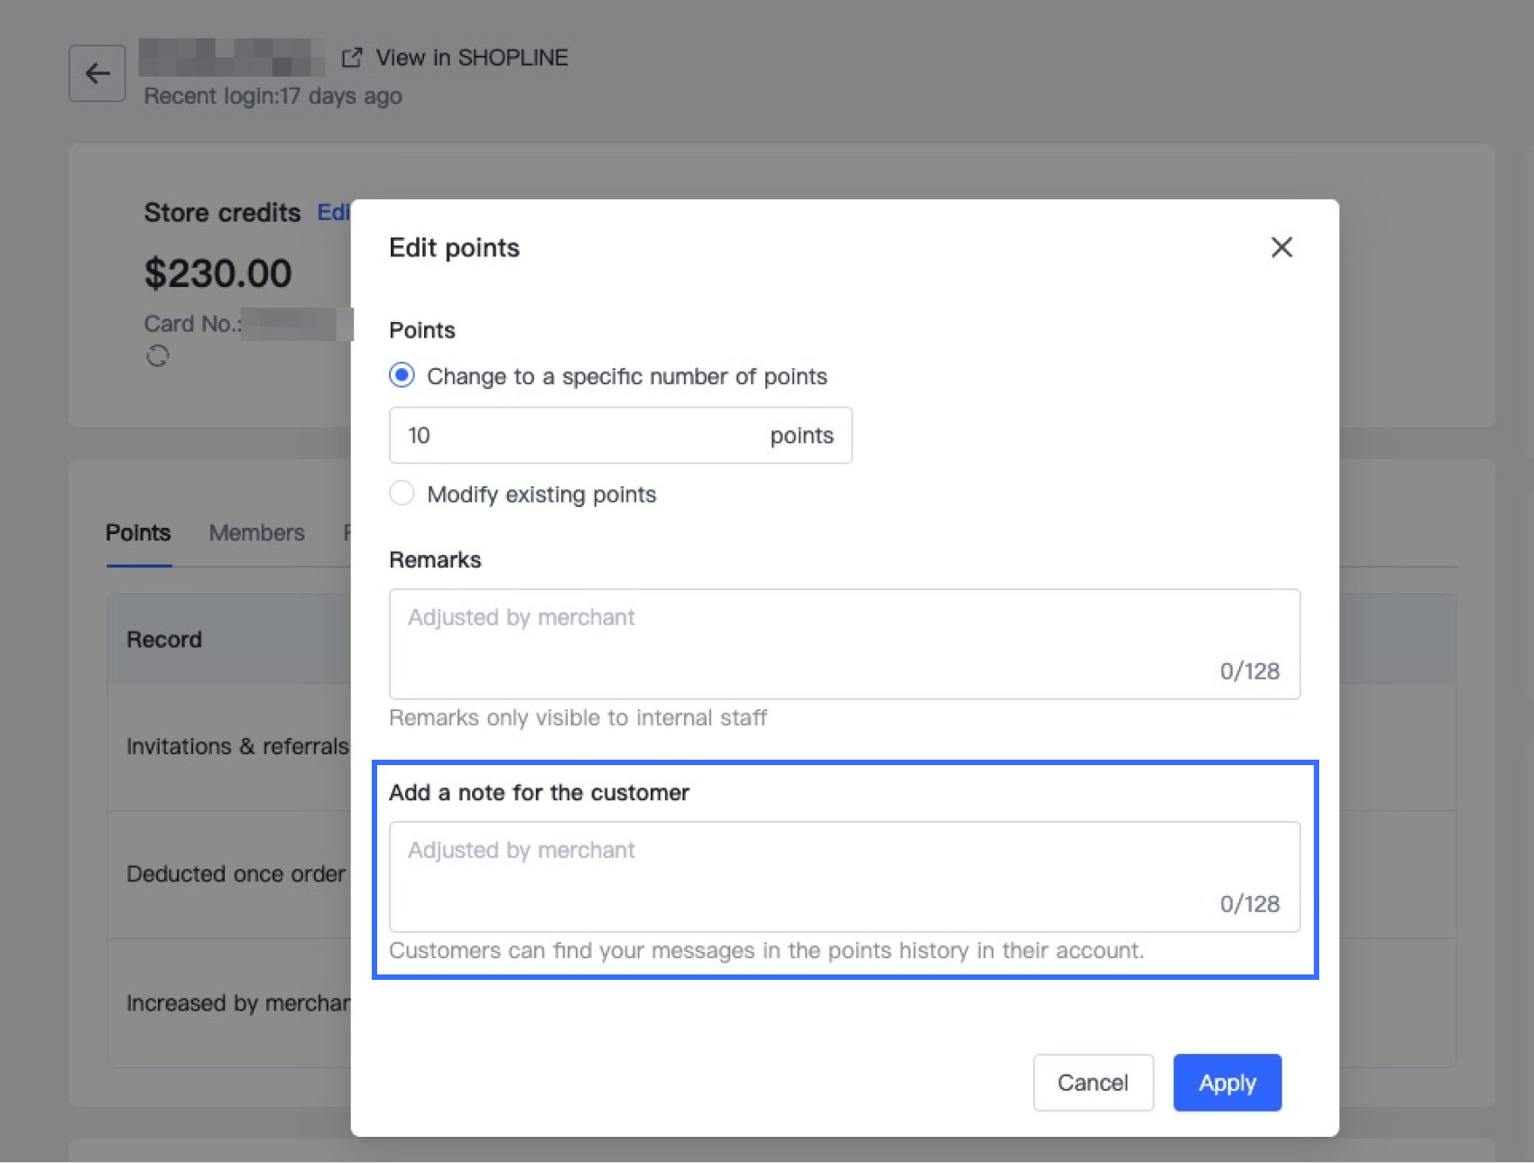Apply the points change
Screen dimensions: 1534x1163
point(1226,1083)
